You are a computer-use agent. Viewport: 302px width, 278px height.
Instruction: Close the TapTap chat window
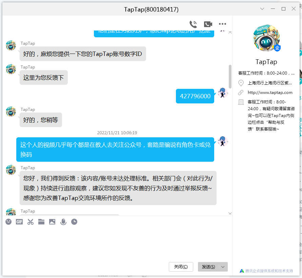pyautogui.click(x=294, y=9)
